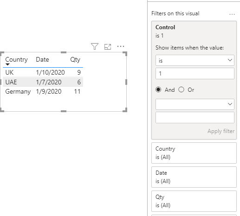
Task: Expand the Qty is (All) filter card
Action: coord(194,201)
